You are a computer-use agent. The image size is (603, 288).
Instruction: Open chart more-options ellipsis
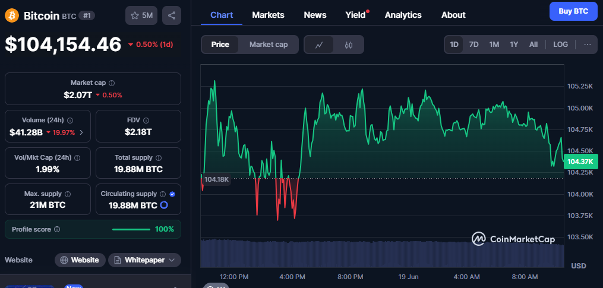click(x=587, y=45)
